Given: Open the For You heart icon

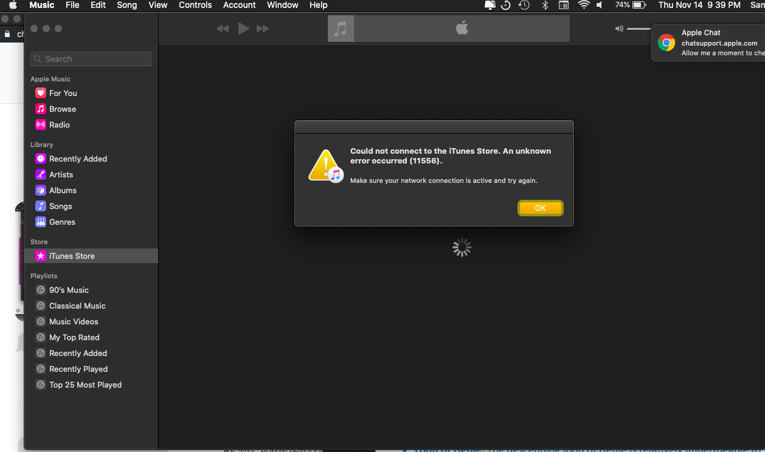Looking at the screenshot, I should click(41, 93).
